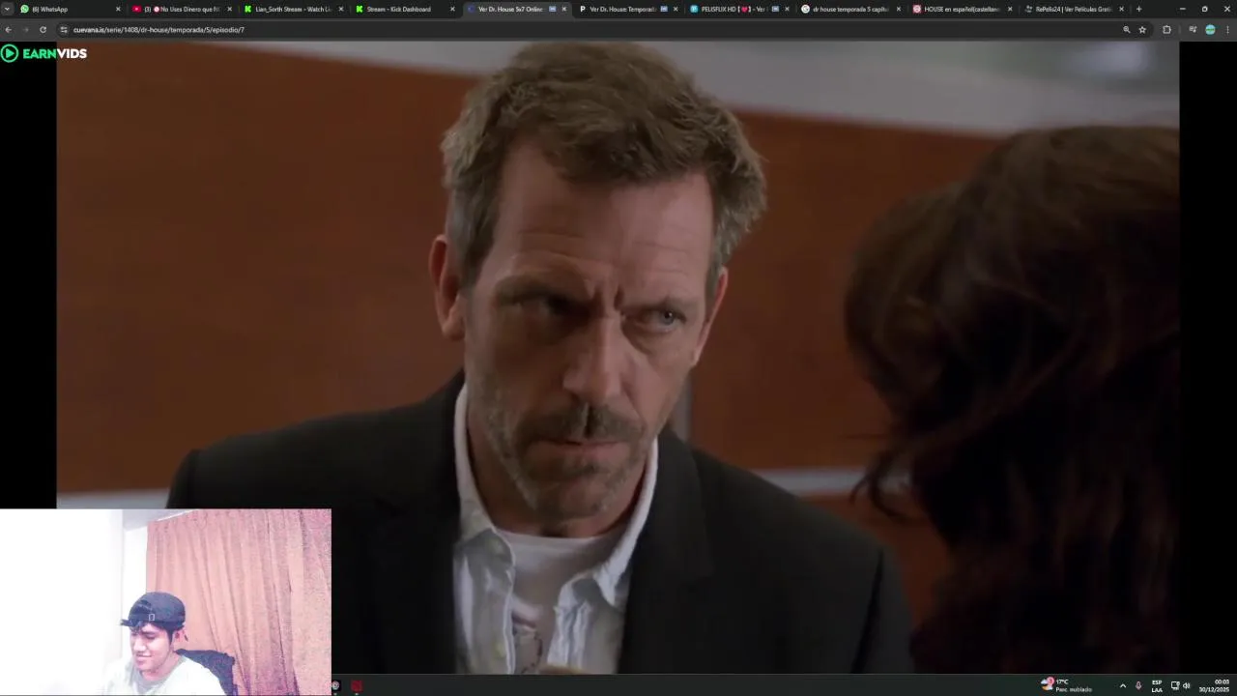Open the red app on taskbar
Screen dimensions: 1237x696
(x=357, y=685)
